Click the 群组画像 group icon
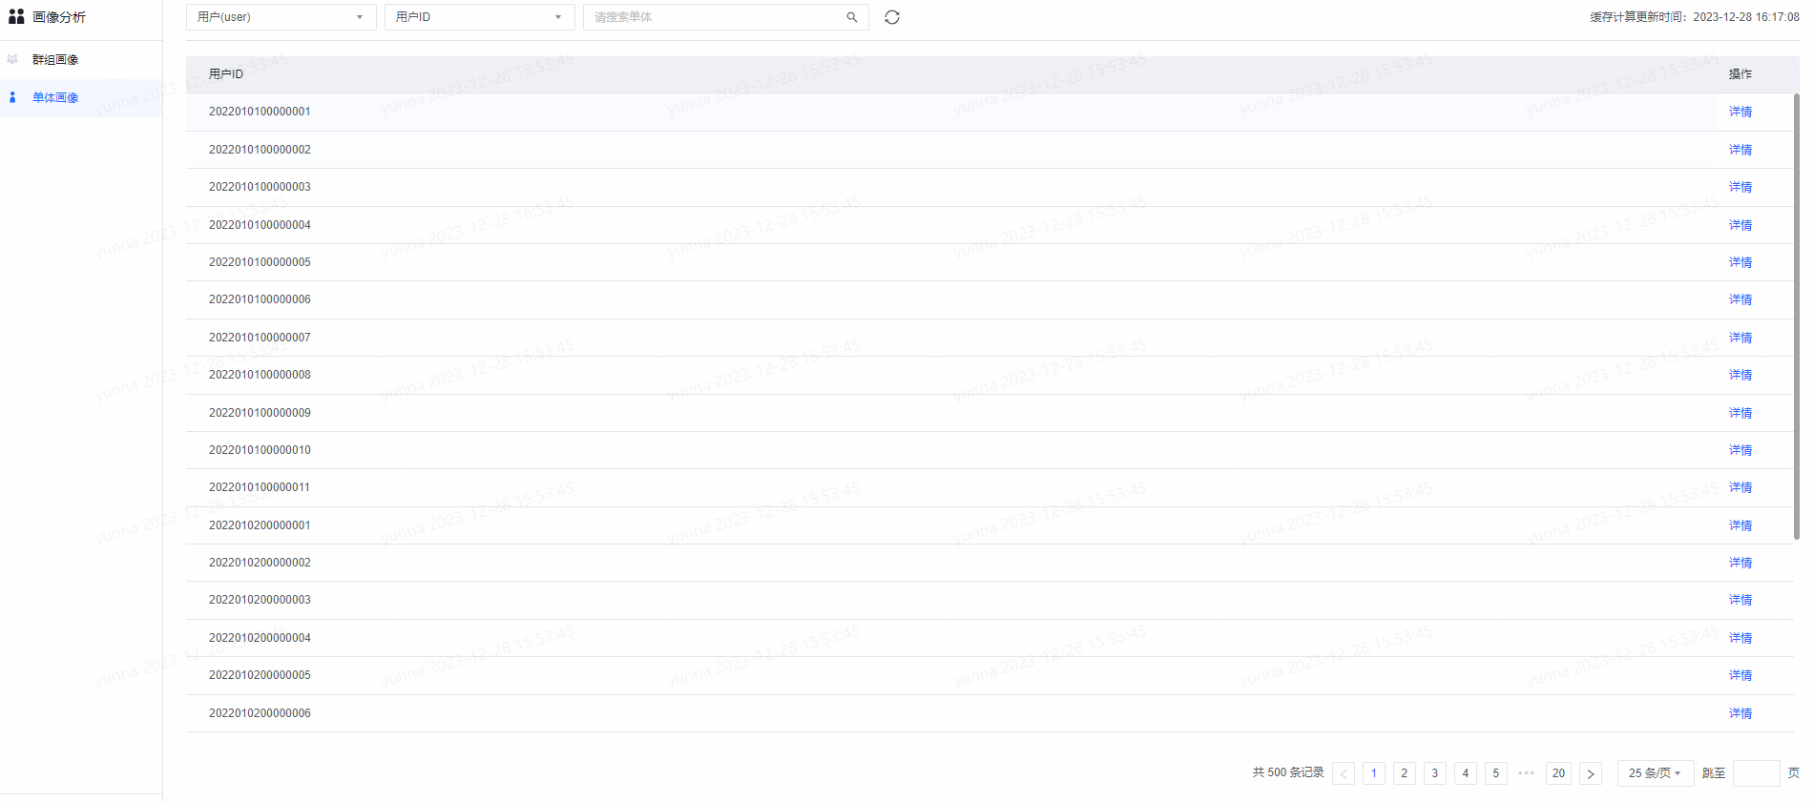The width and height of the screenshot is (1814, 802). click(x=12, y=59)
